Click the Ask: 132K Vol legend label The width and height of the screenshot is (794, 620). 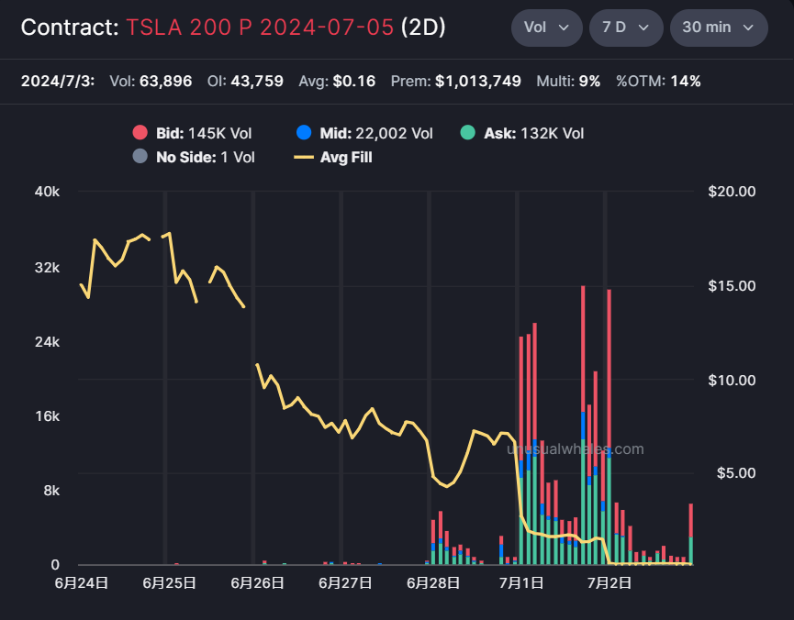click(x=533, y=133)
